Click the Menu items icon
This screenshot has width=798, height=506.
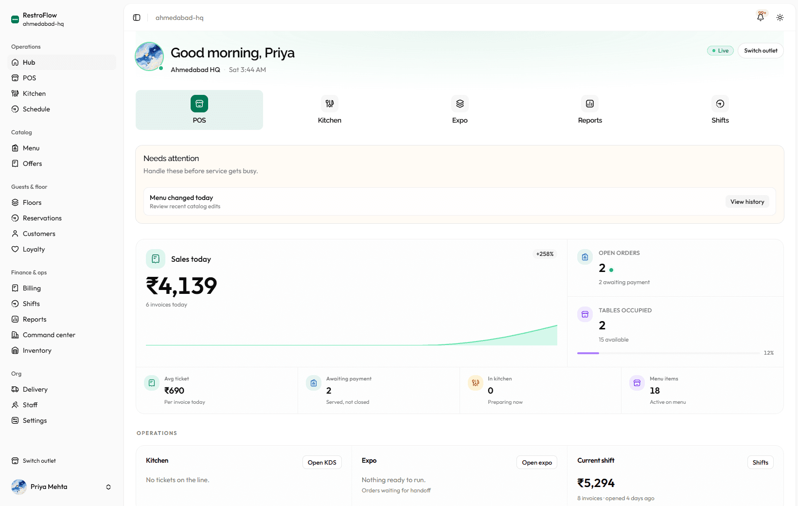click(637, 383)
